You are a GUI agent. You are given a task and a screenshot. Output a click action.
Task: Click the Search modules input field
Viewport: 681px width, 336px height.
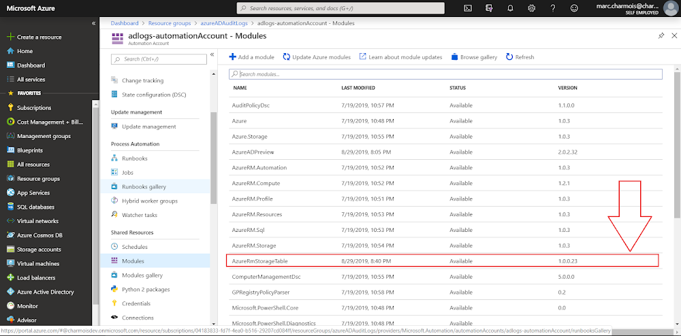point(445,74)
